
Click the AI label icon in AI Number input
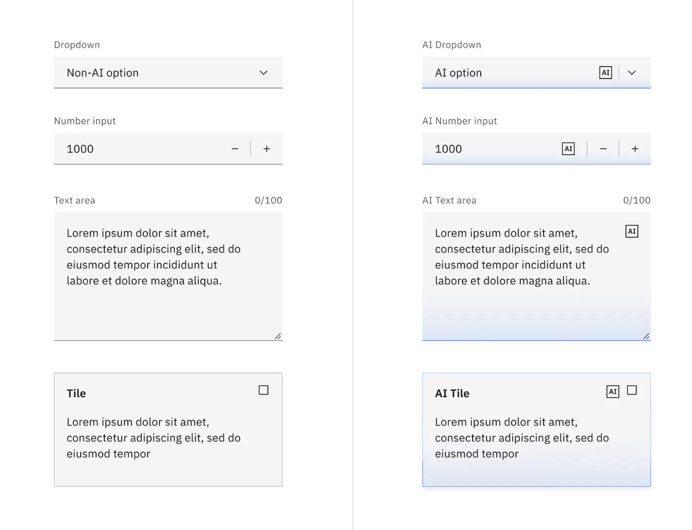coord(568,149)
